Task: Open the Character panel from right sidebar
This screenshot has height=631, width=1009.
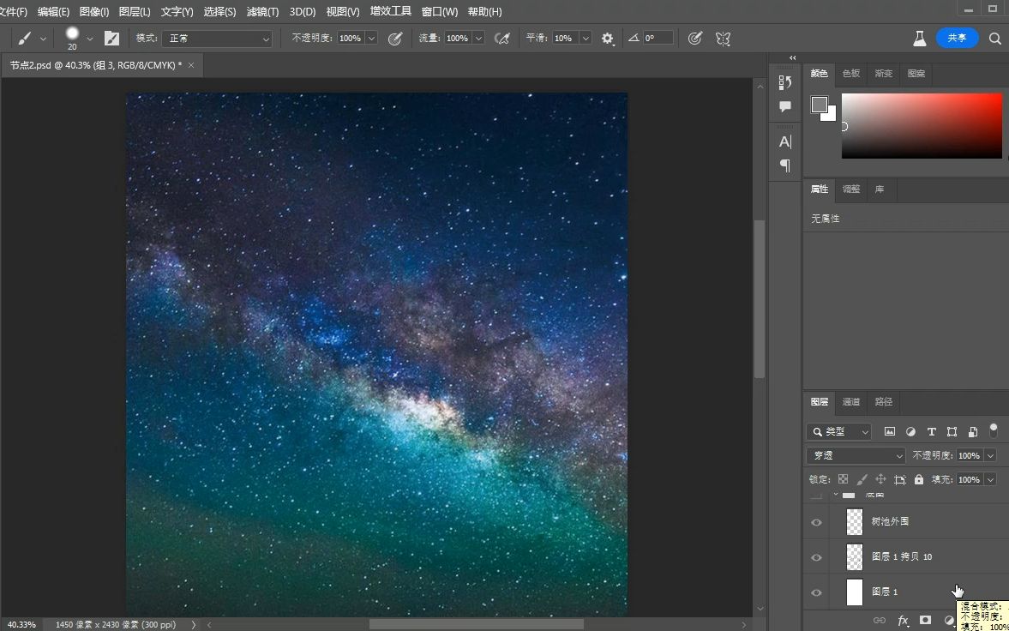Action: [784, 141]
